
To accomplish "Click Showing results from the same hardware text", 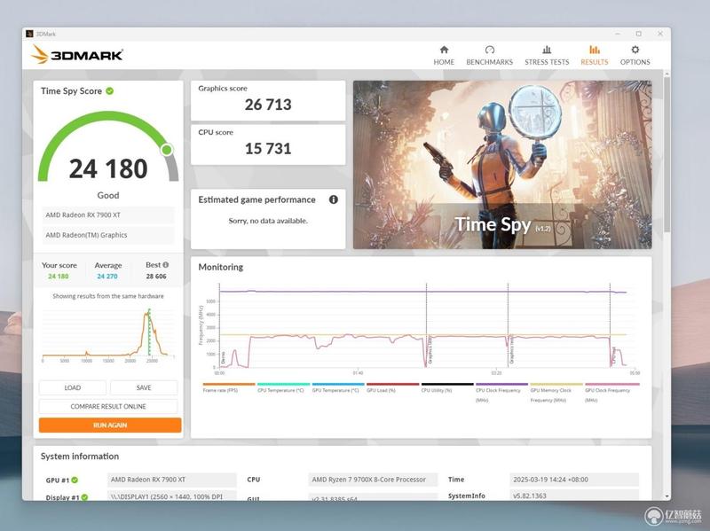I will [x=108, y=296].
